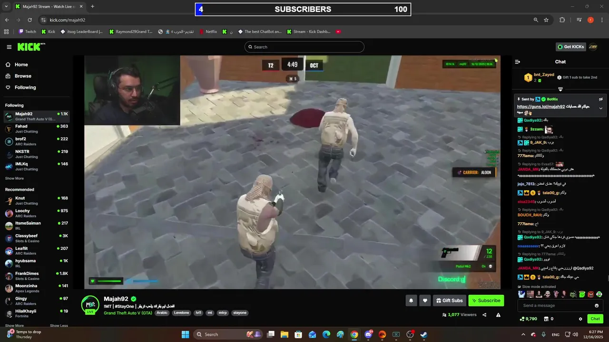
Task: Expand the pinned message chevron
Action: (600, 108)
